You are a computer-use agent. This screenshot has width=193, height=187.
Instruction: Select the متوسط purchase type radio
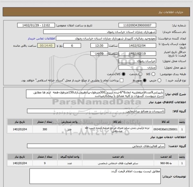[x=144, y=81]
